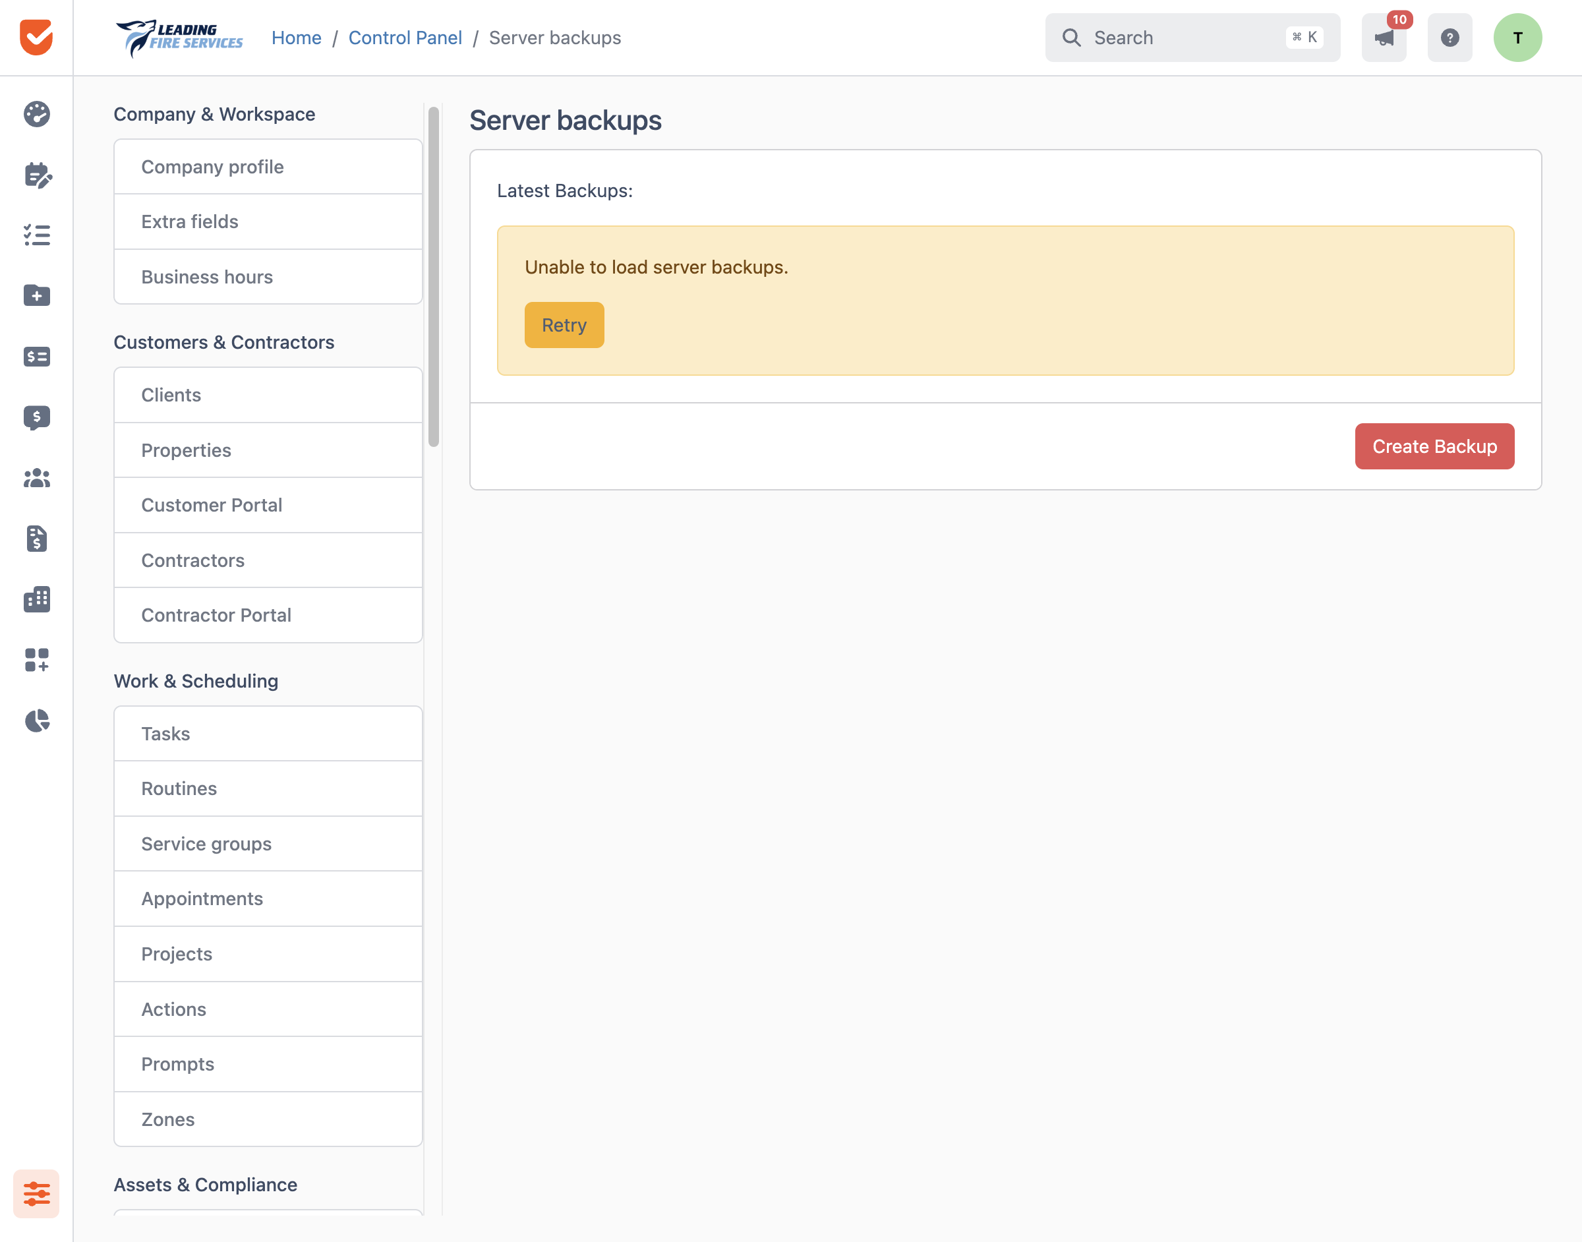Screen dimensions: 1582x1242
Task: Open Actions settings
Action: [268, 1009]
